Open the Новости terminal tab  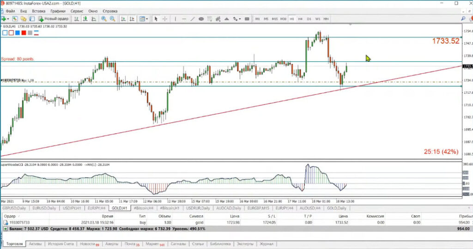[x=89, y=244]
